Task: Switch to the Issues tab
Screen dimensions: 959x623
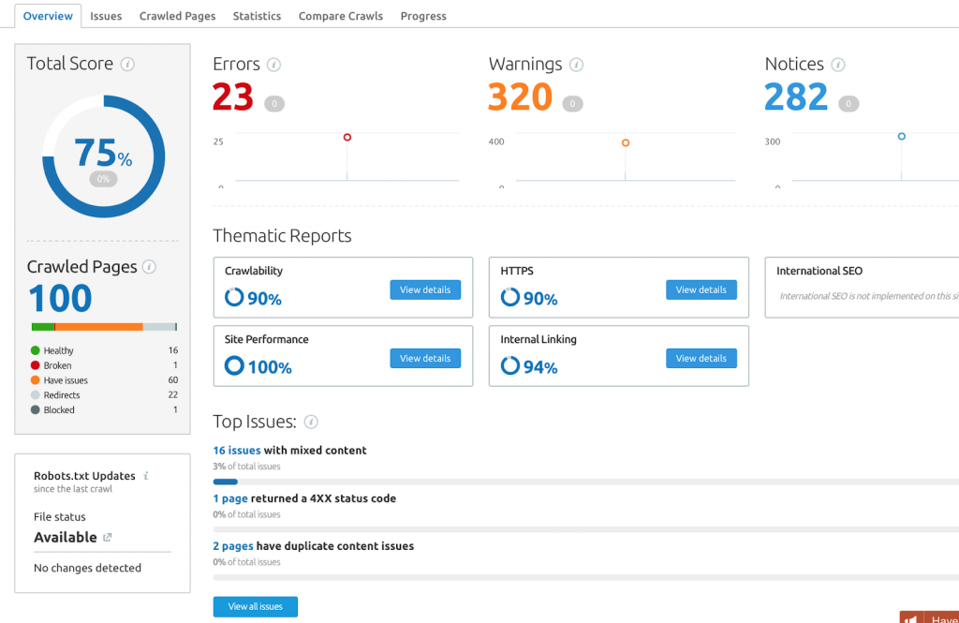Action: (x=106, y=16)
